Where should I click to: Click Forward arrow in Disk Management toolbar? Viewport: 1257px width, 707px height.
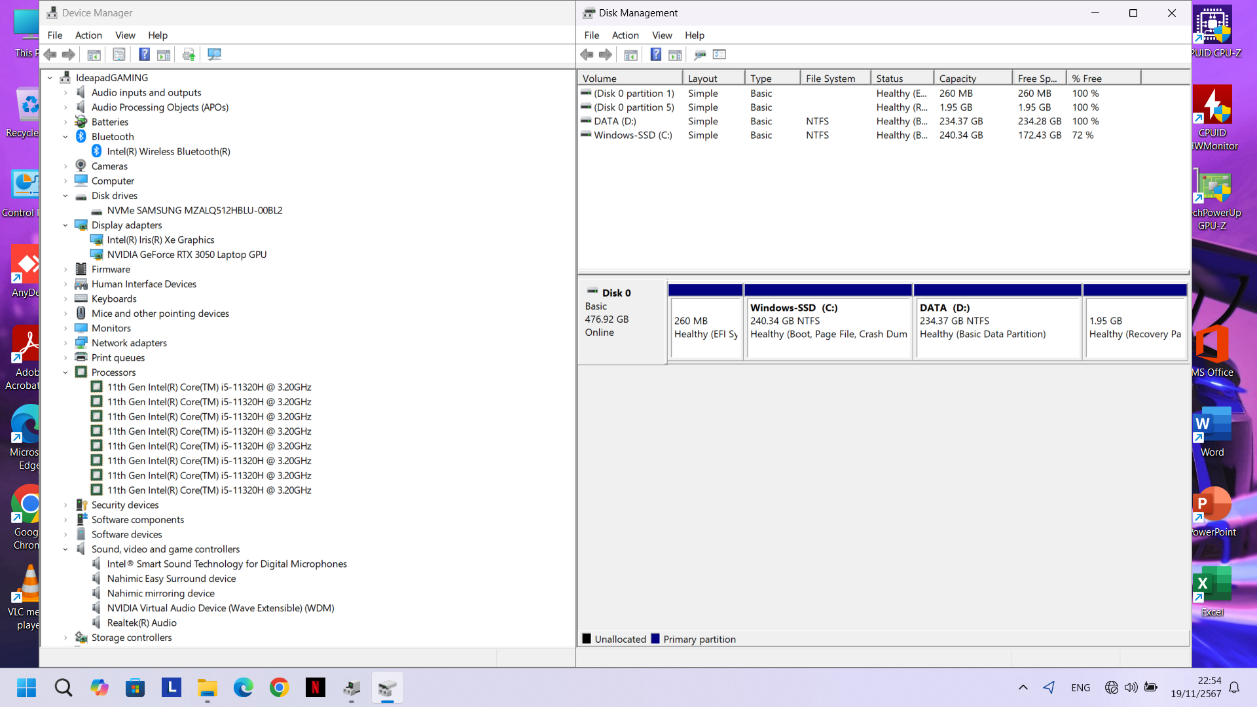[x=606, y=54]
